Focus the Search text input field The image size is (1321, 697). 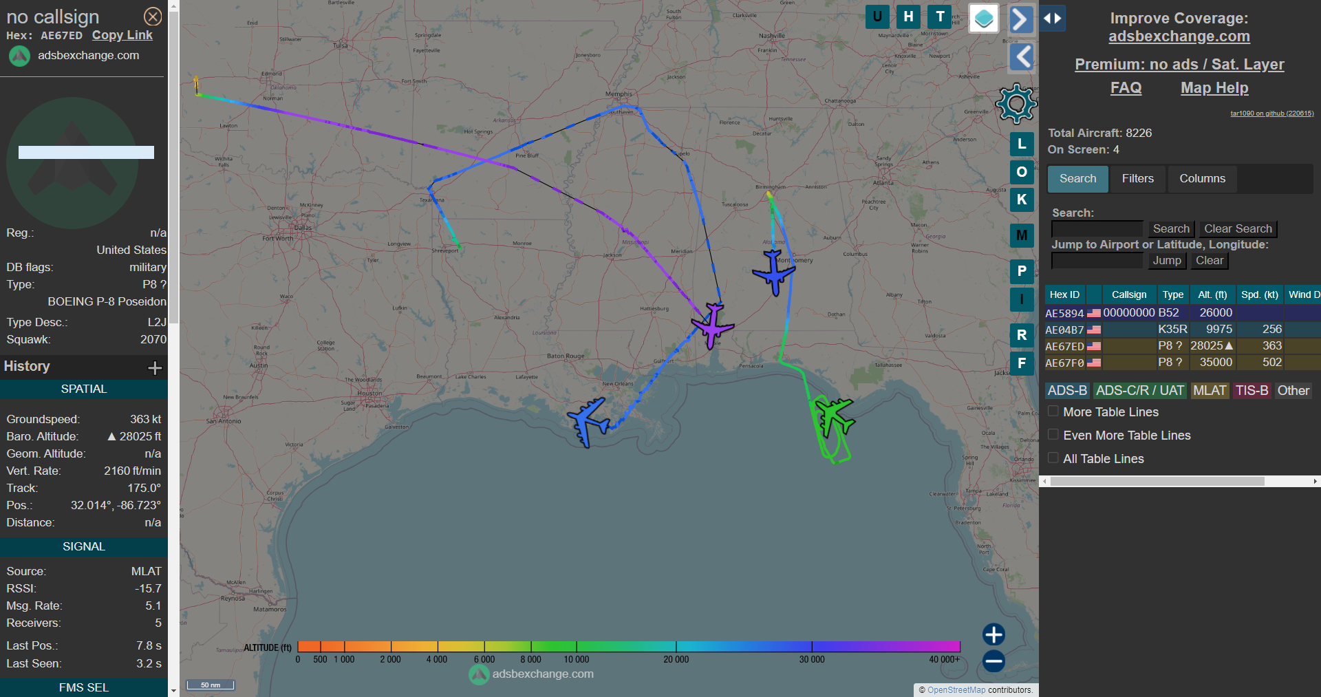1097,229
